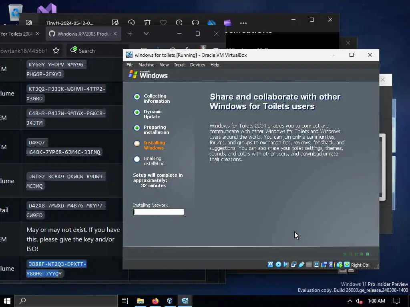Click the network adapters icon in VirtualBox status bar
The image size is (410, 307).
tap(293, 265)
